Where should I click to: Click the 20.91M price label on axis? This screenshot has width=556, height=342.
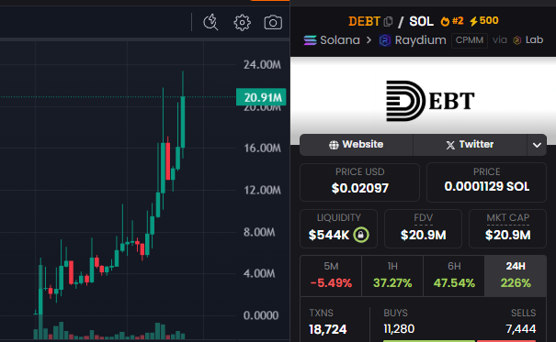point(261,97)
